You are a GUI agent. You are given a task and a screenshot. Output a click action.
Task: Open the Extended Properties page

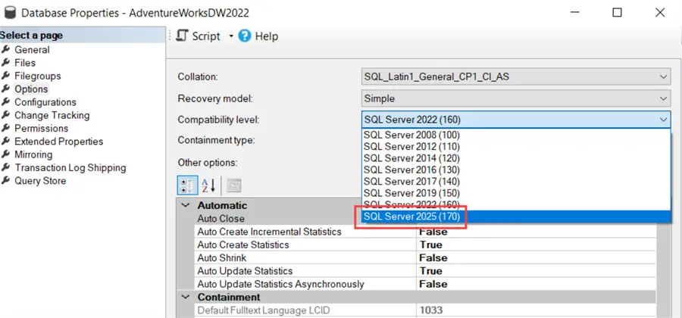58,142
